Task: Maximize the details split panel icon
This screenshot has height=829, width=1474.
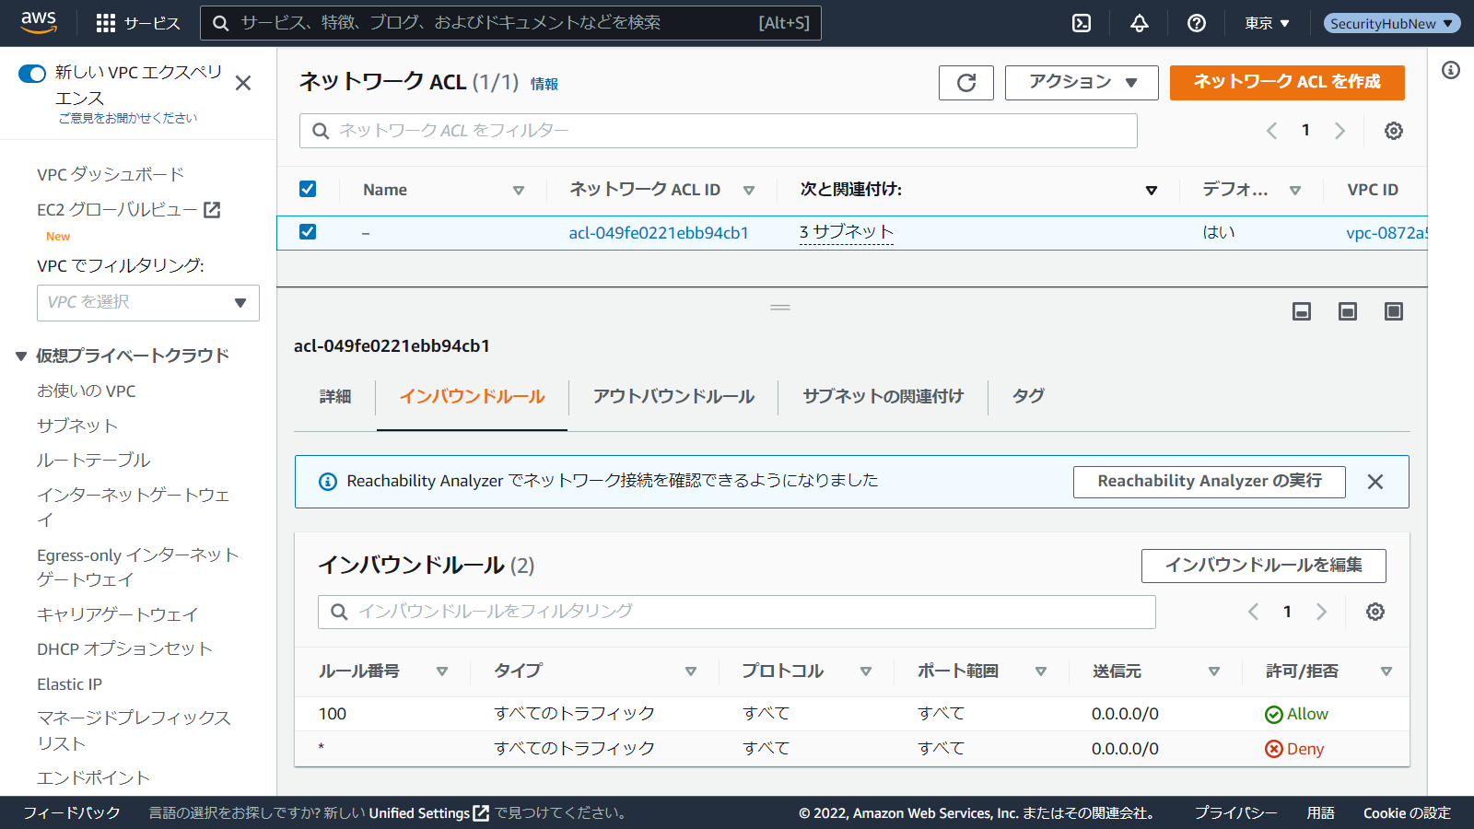Action: pyautogui.click(x=1394, y=311)
